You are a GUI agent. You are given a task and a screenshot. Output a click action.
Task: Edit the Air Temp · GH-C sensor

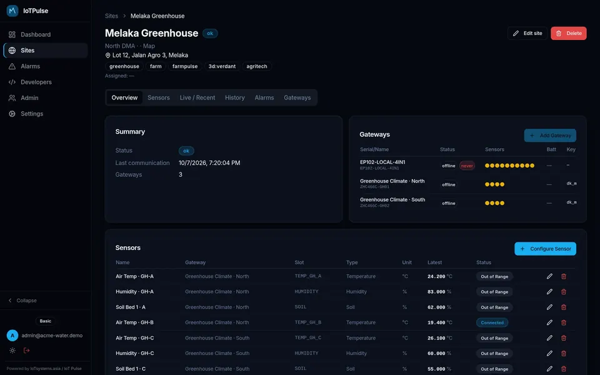tap(549, 338)
